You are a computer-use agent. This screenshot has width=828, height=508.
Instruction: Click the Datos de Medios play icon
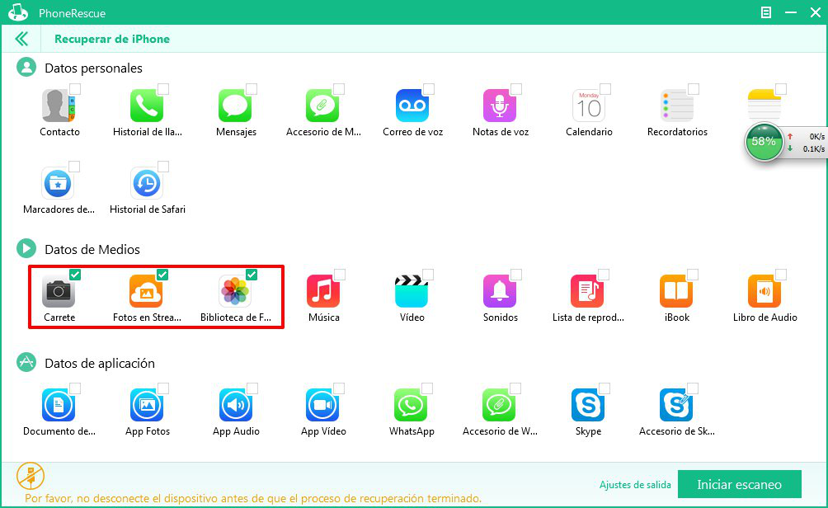pyautogui.click(x=26, y=248)
